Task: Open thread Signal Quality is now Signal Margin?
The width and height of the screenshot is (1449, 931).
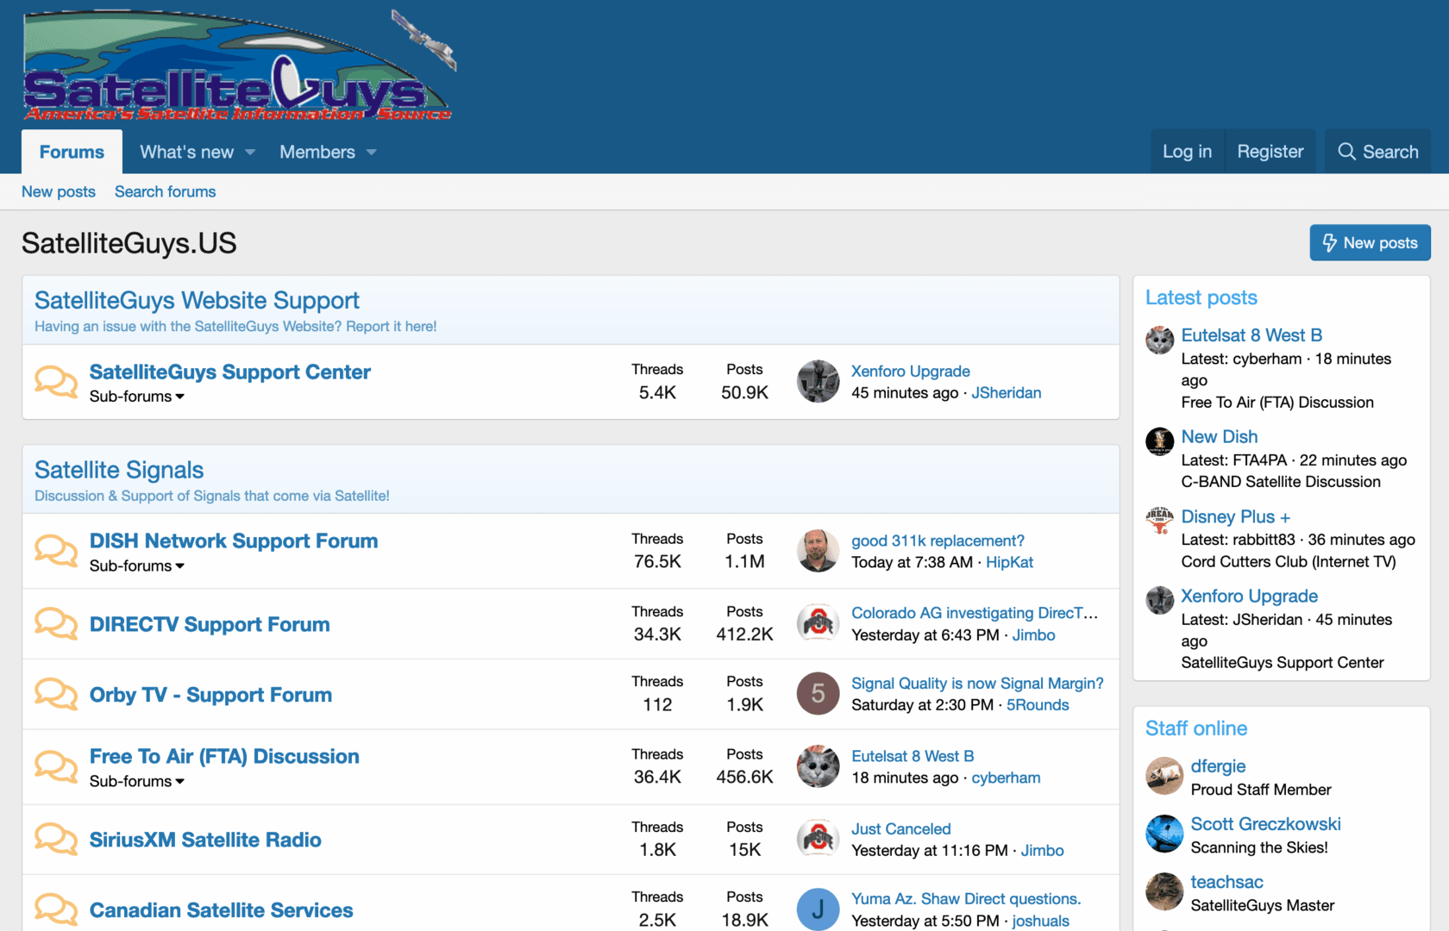Action: click(x=977, y=684)
